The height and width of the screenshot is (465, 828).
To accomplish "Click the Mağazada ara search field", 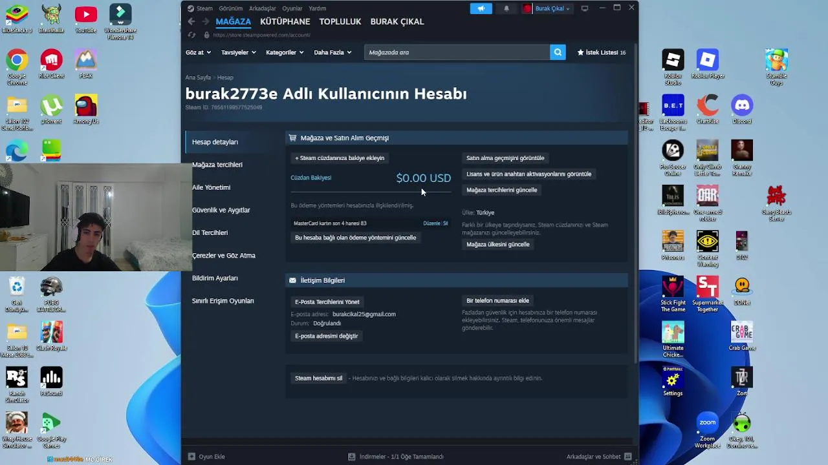I will pos(457,52).
